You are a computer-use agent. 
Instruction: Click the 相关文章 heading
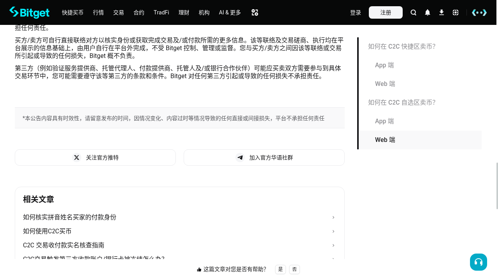click(39, 199)
